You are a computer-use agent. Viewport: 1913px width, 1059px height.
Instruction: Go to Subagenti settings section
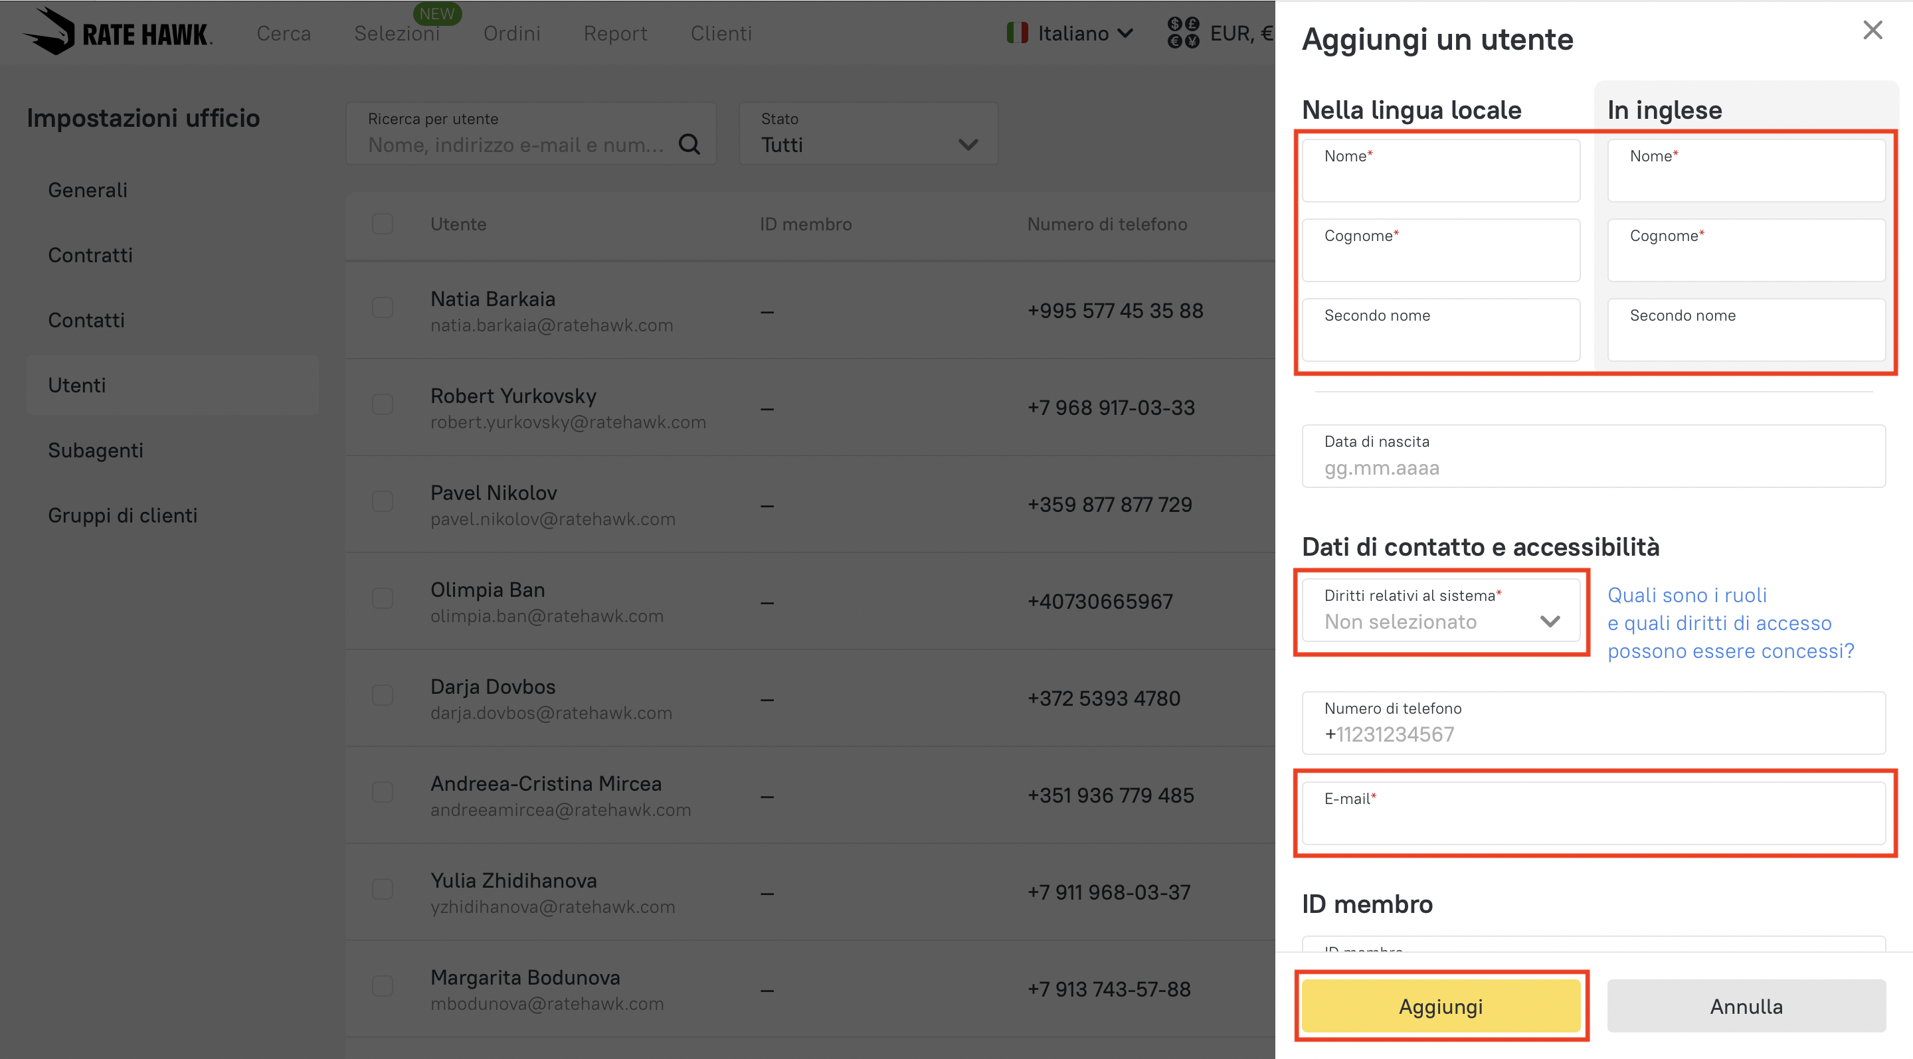pyautogui.click(x=96, y=450)
